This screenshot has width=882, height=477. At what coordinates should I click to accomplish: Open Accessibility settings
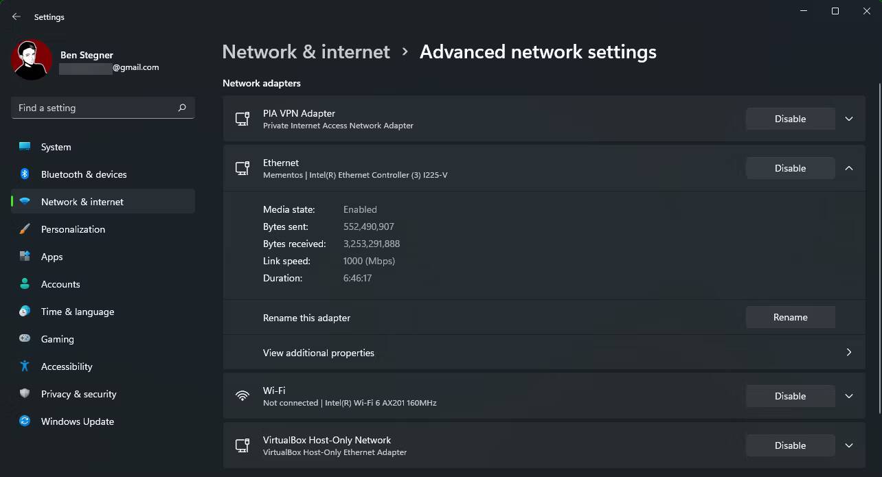(x=65, y=367)
